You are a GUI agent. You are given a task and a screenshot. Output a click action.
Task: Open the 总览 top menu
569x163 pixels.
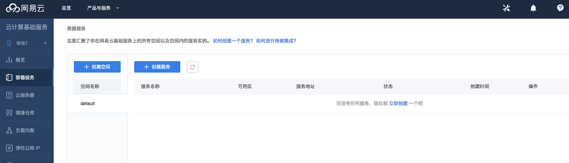(x=66, y=8)
